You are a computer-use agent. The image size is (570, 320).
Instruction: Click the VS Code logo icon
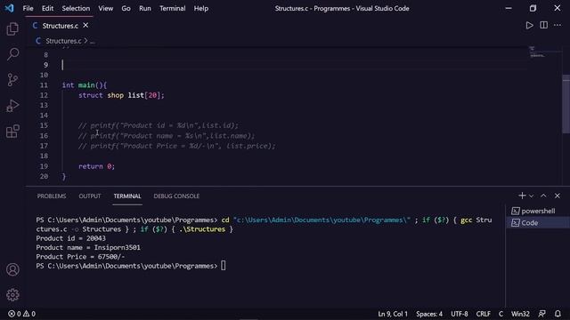(x=9, y=8)
